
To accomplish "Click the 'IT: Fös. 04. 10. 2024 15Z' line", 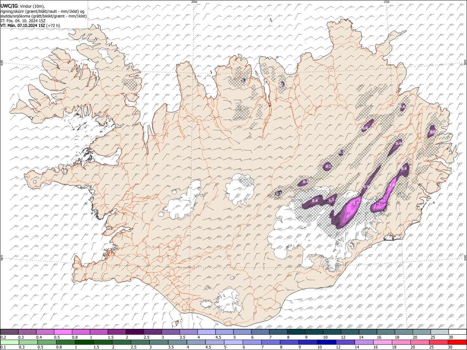I will (23, 21).
